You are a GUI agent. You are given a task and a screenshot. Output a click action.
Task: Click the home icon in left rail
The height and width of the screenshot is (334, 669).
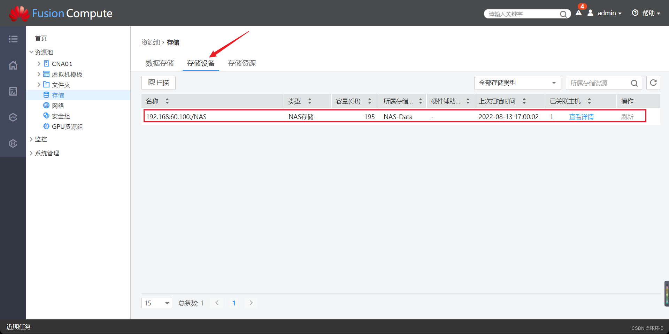(13, 65)
